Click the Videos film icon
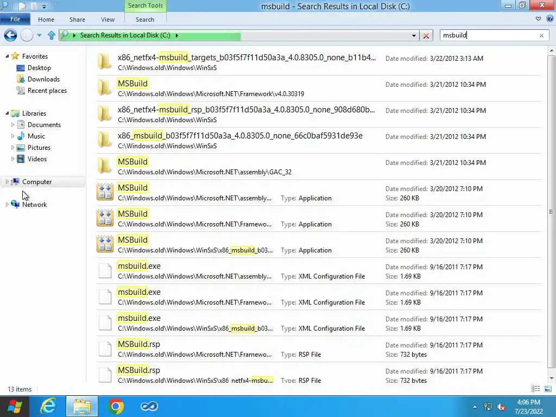556x417 pixels. tap(21, 159)
